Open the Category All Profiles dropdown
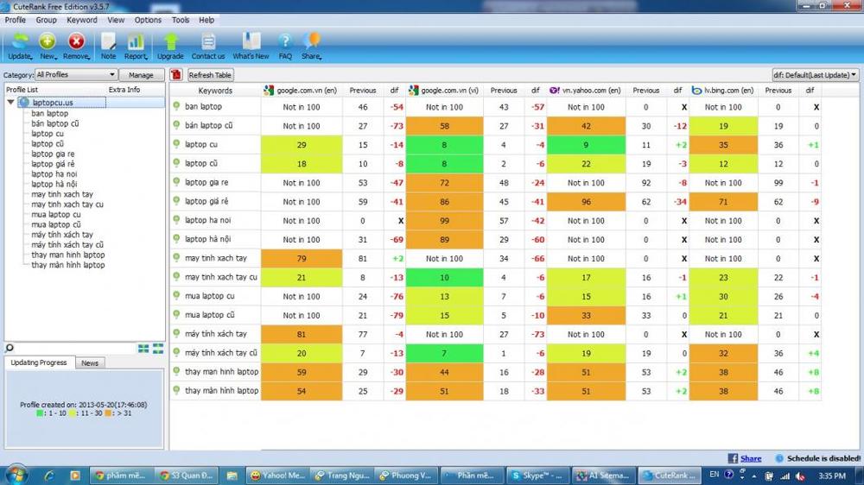The height and width of the screenshot is (485, 864). [x=76, y=74]
